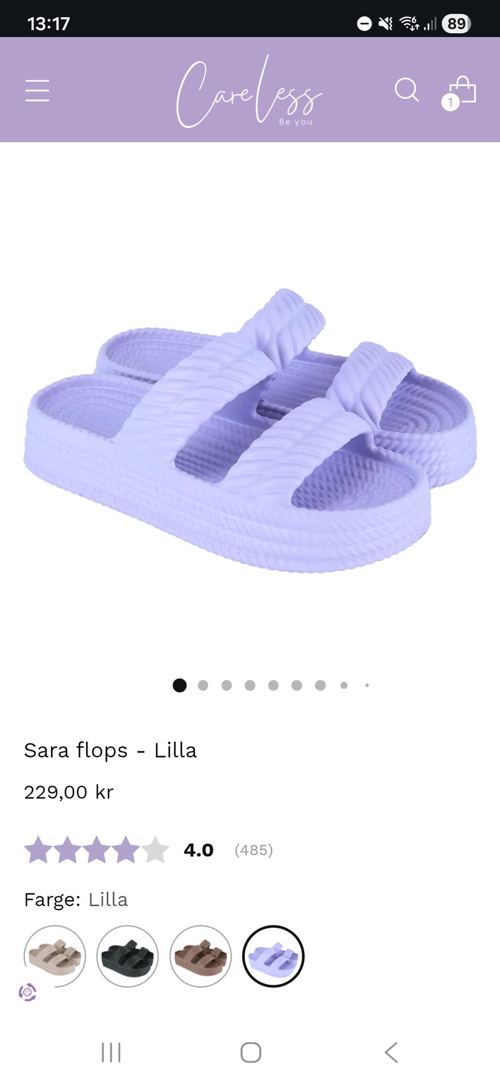Viewport: 500px width, 1084px height.
Task: Tap Android back arrow
Action: (391, 1052)
